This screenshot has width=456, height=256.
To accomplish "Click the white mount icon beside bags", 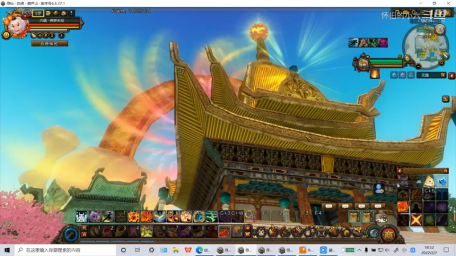I will pos(381,218).
